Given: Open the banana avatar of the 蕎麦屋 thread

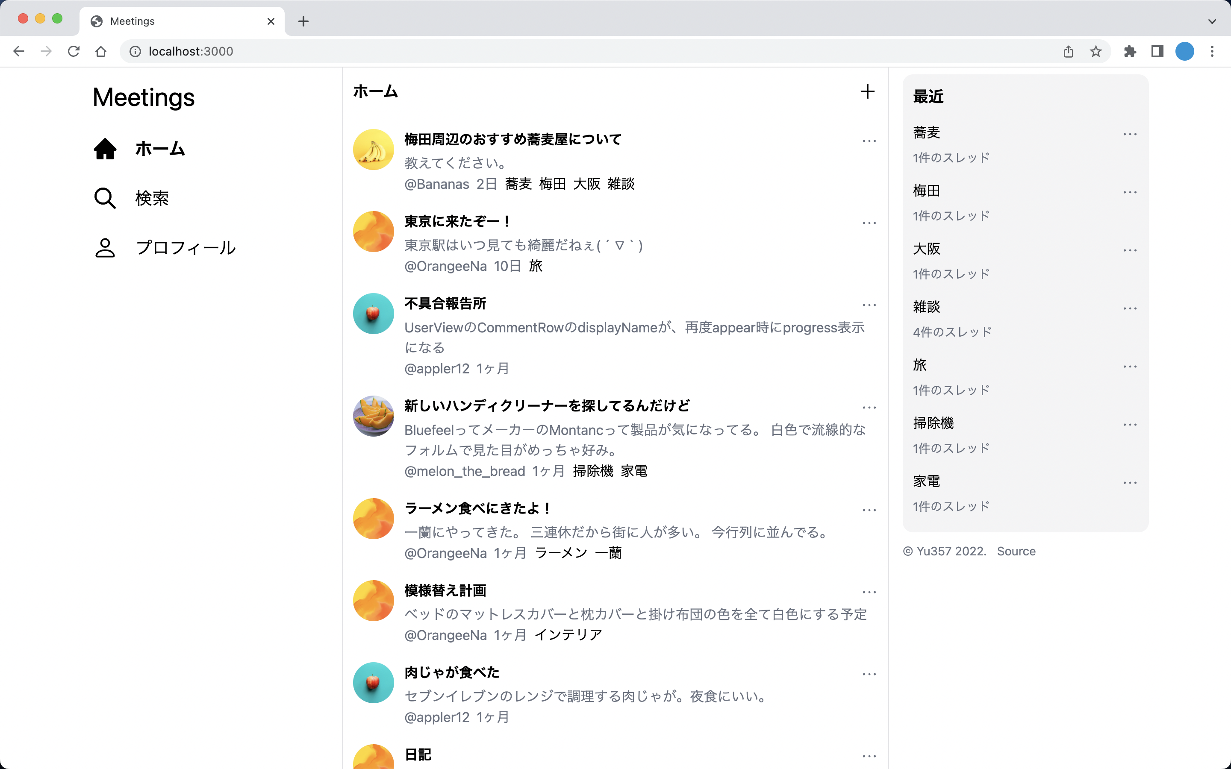Looking at the screenshot, I should point(373,149).
